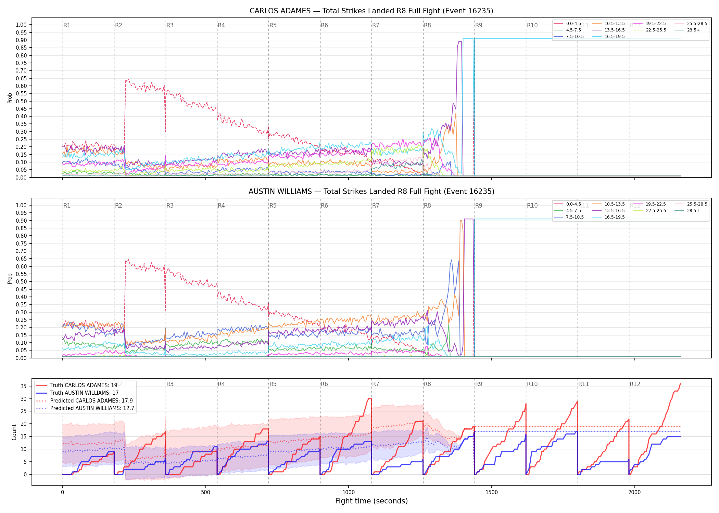719x513 pixels.
Task: Click the R9 round marker in top chart
Action: 479,25
